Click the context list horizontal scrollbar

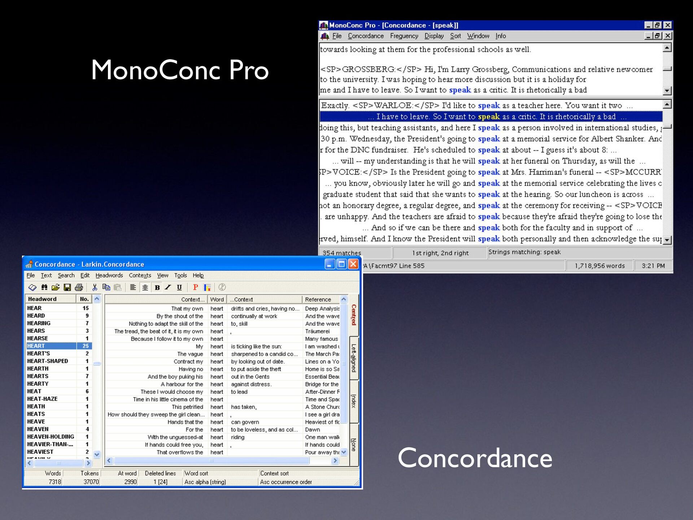point(222,460)
